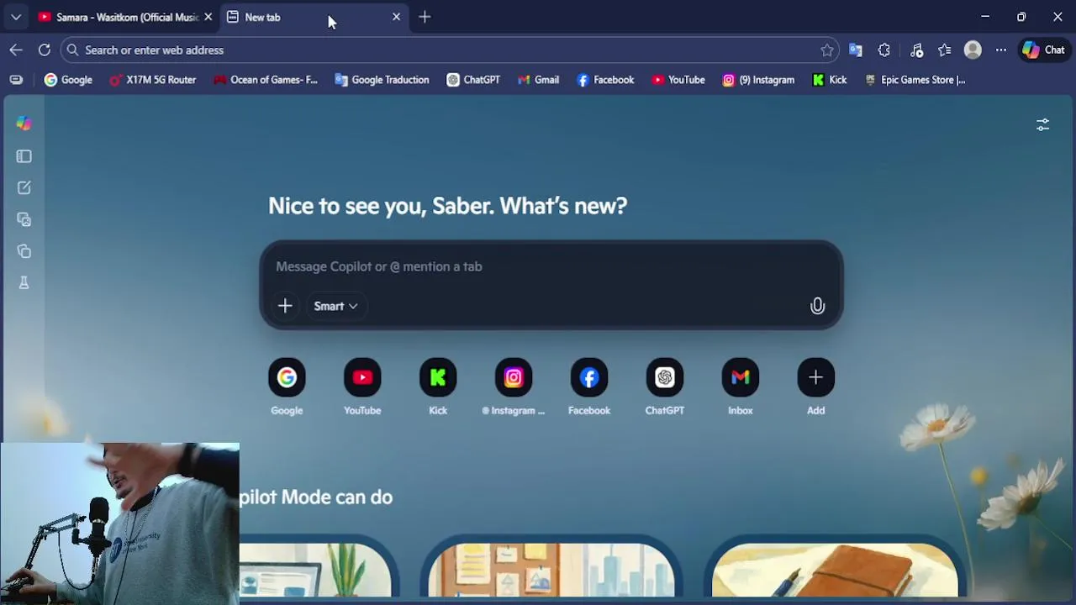Open a new tab with plus button
Viewport: 1076px width, 605px height.
(x=425, y=17)
